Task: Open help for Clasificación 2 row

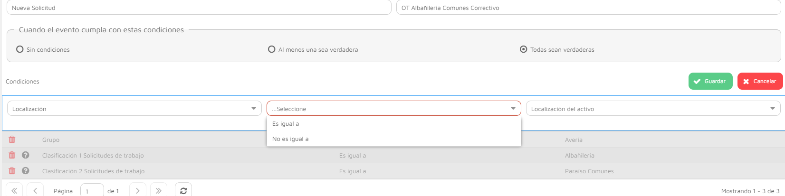Action: (26, 171)
